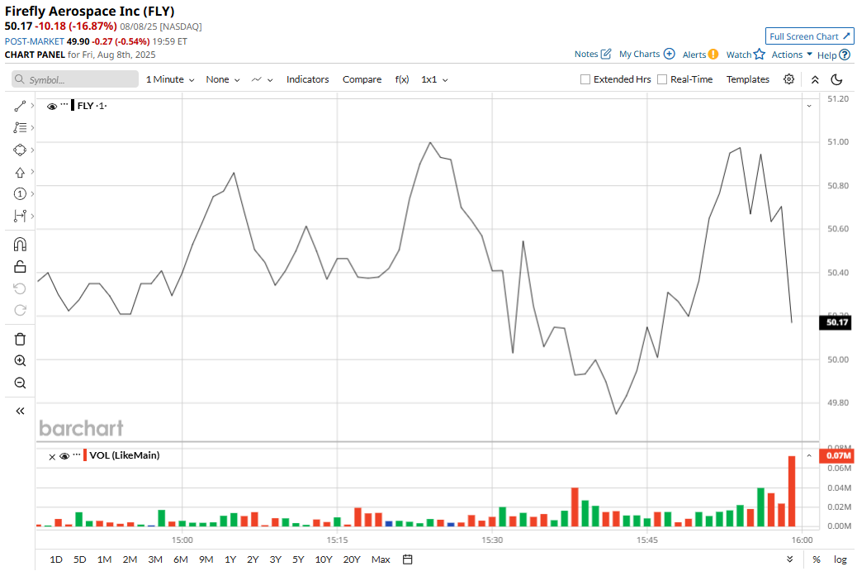Select the 2M time range
The image size is (857, 576).
tap(130, 559)
